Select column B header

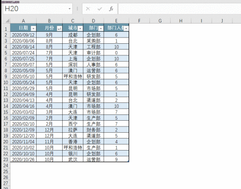click(50, 21)
